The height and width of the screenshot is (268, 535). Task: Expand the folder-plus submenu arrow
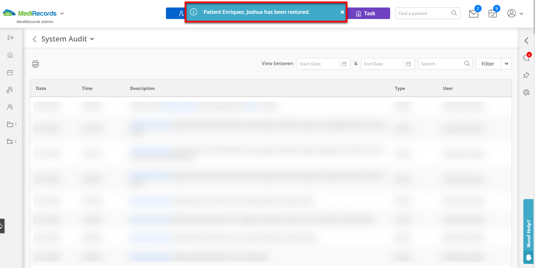(x=16, y=141)
